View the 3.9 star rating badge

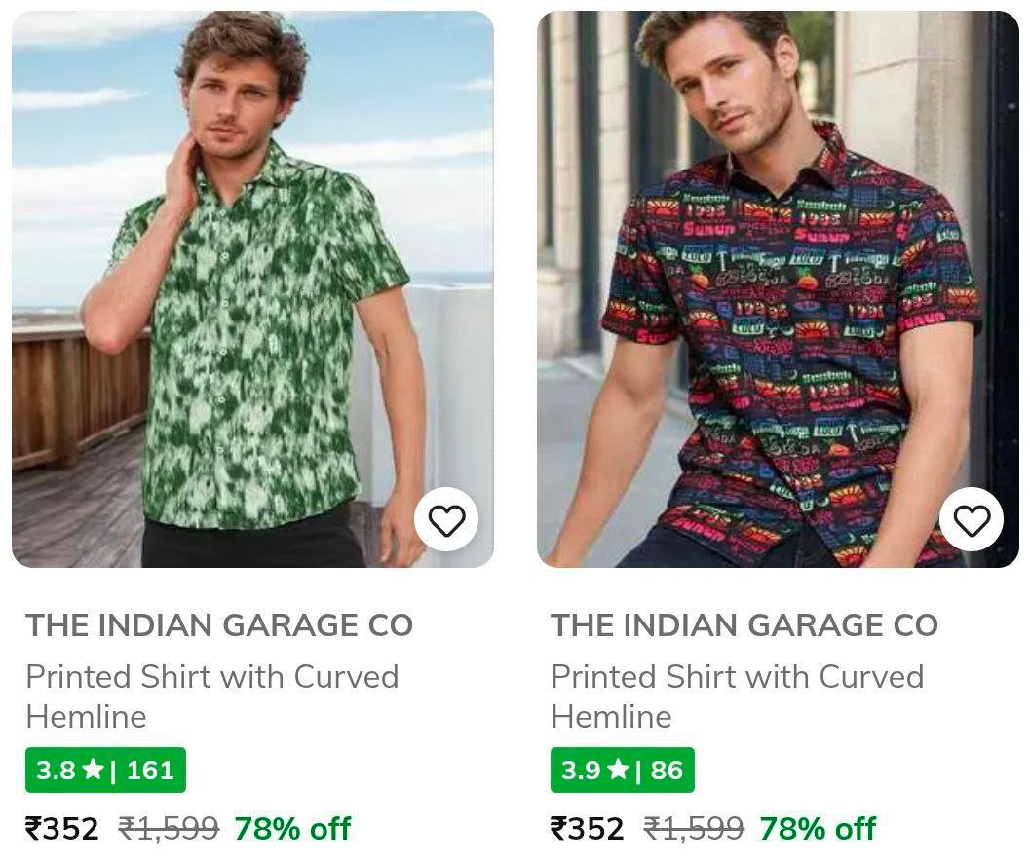[622, 771]
